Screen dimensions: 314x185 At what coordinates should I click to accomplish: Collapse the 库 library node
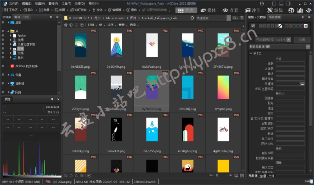click(x=8, y=31)
